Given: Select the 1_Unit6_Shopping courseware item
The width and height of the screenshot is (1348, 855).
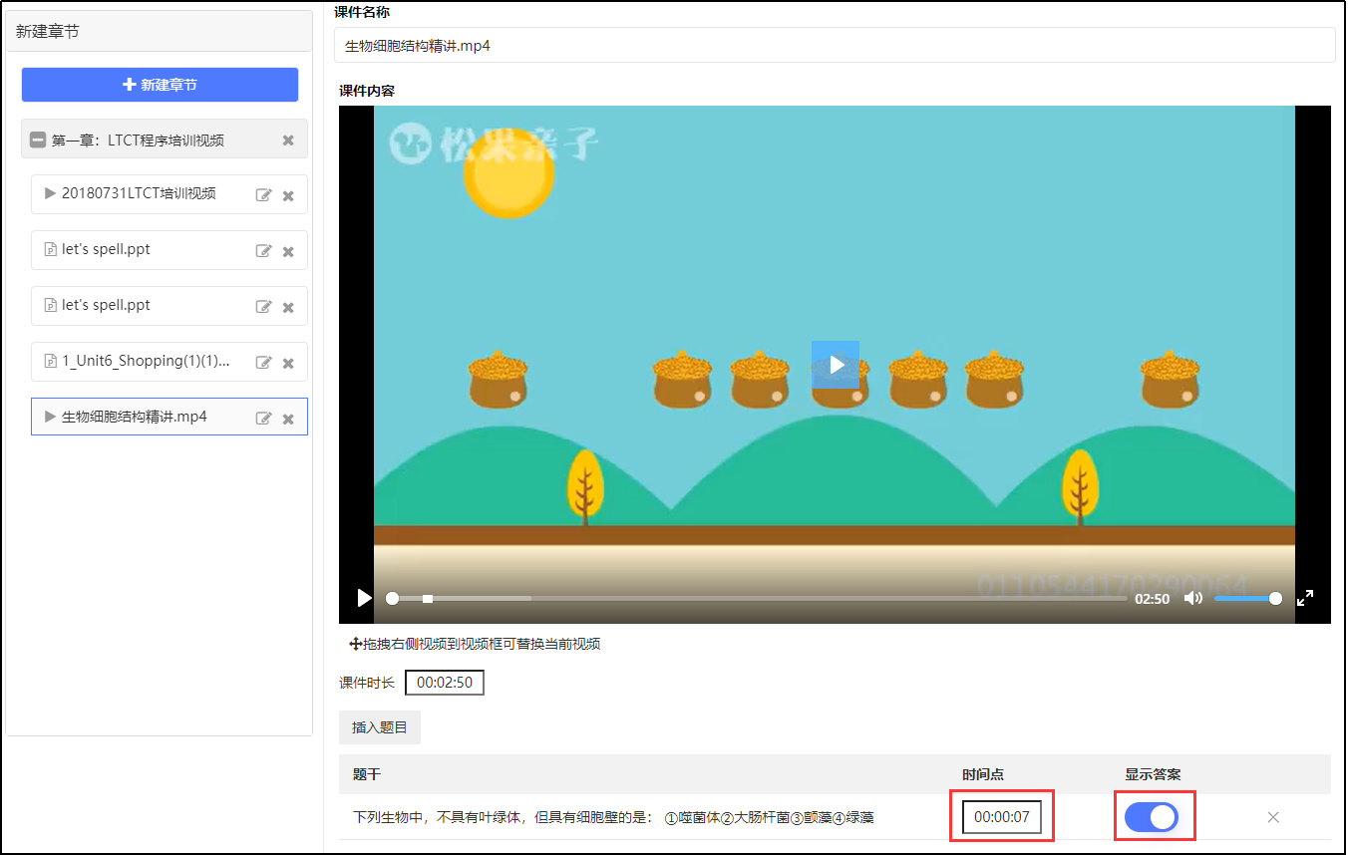Looking at the screenshot, I should (x=169, y=362).
